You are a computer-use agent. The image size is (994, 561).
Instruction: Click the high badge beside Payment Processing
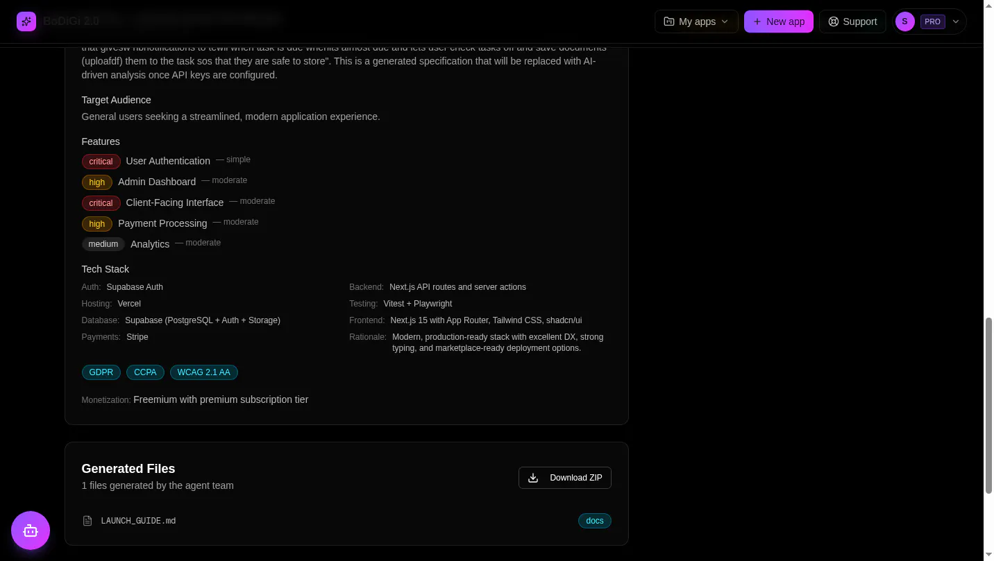(x=97, y=224)
